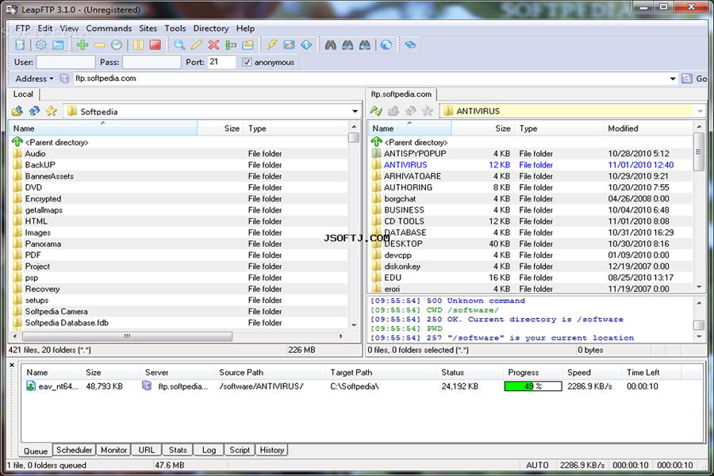714x476 pixels.
Task: Expand the remote ANTIVIRUS path dropdown
Action: pyautogui.click(x=700, y=112)
